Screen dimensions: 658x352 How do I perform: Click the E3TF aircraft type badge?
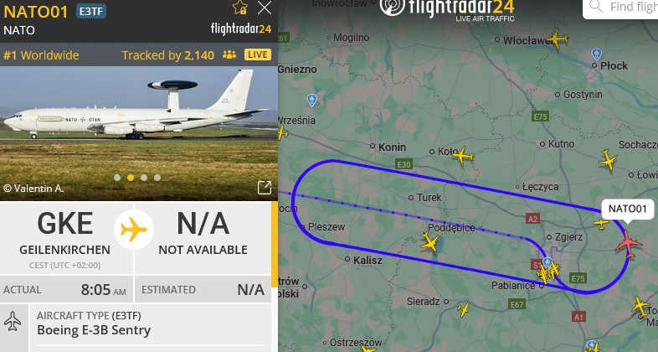[91, 12]
